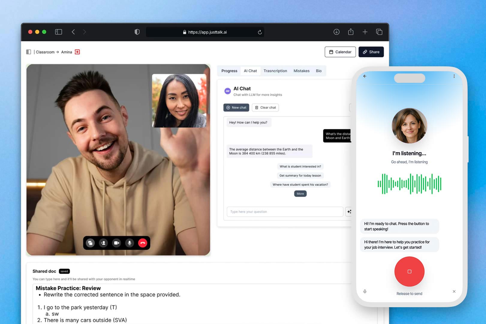This screenshot has width=486, height=324.
Task: Open the phone's three-dot menu
Action: 455,76
